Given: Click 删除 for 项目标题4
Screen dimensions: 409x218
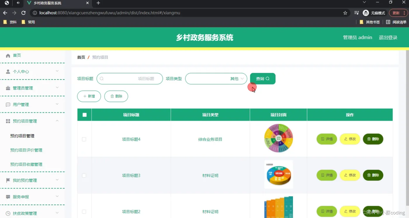Looking at the screenshot, I should [x=373, y=139].
